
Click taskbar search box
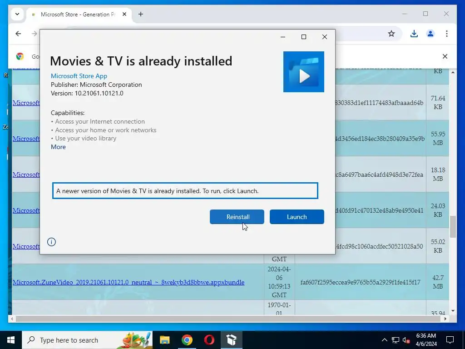coord(87,340)
